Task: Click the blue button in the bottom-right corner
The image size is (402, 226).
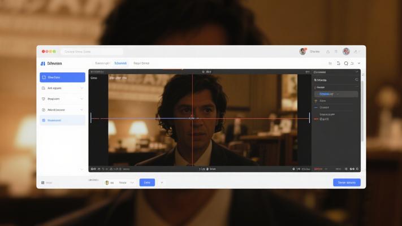Action: [x=346, y=182]
